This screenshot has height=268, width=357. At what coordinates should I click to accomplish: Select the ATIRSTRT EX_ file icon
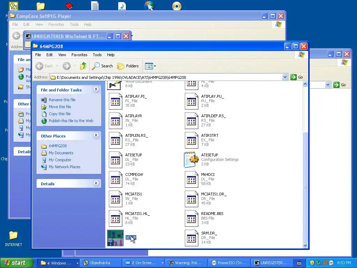191,140
